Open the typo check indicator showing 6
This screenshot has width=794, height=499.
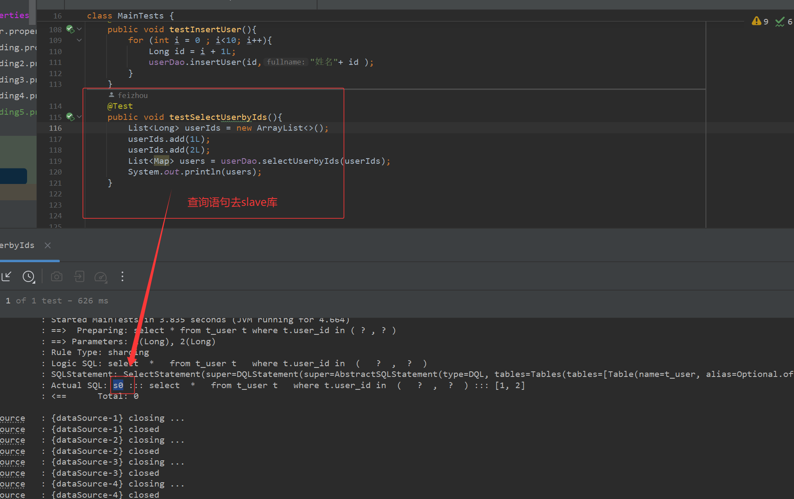[x=784, y=21]
